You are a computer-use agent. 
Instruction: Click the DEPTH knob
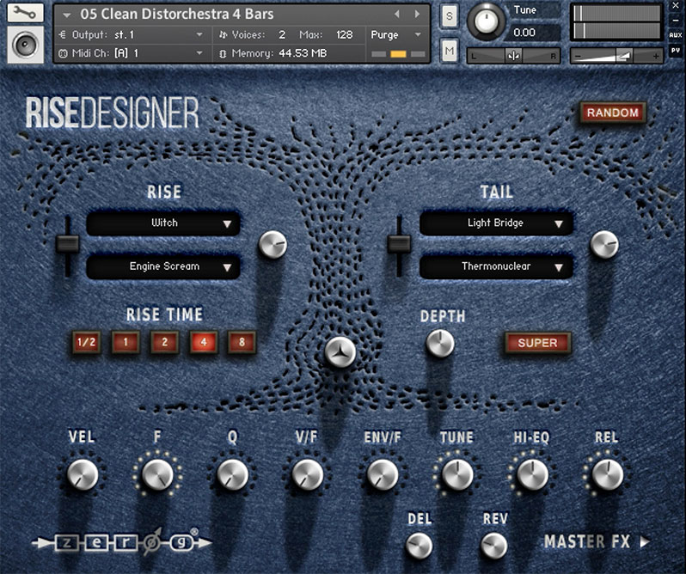click(440, 343)
